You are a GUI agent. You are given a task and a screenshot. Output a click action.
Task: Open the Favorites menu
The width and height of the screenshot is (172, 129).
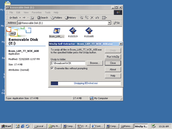37,13
